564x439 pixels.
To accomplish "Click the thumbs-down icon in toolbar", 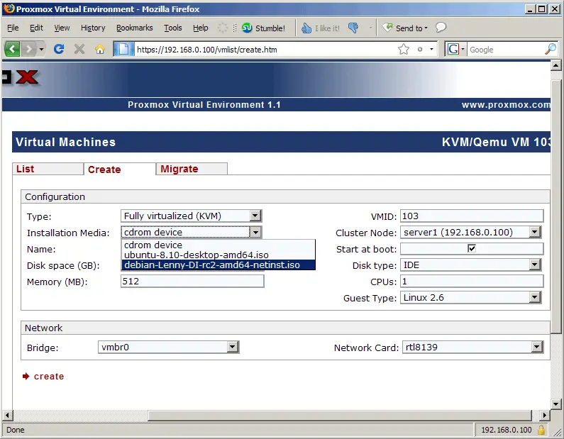I will [353, 28].
